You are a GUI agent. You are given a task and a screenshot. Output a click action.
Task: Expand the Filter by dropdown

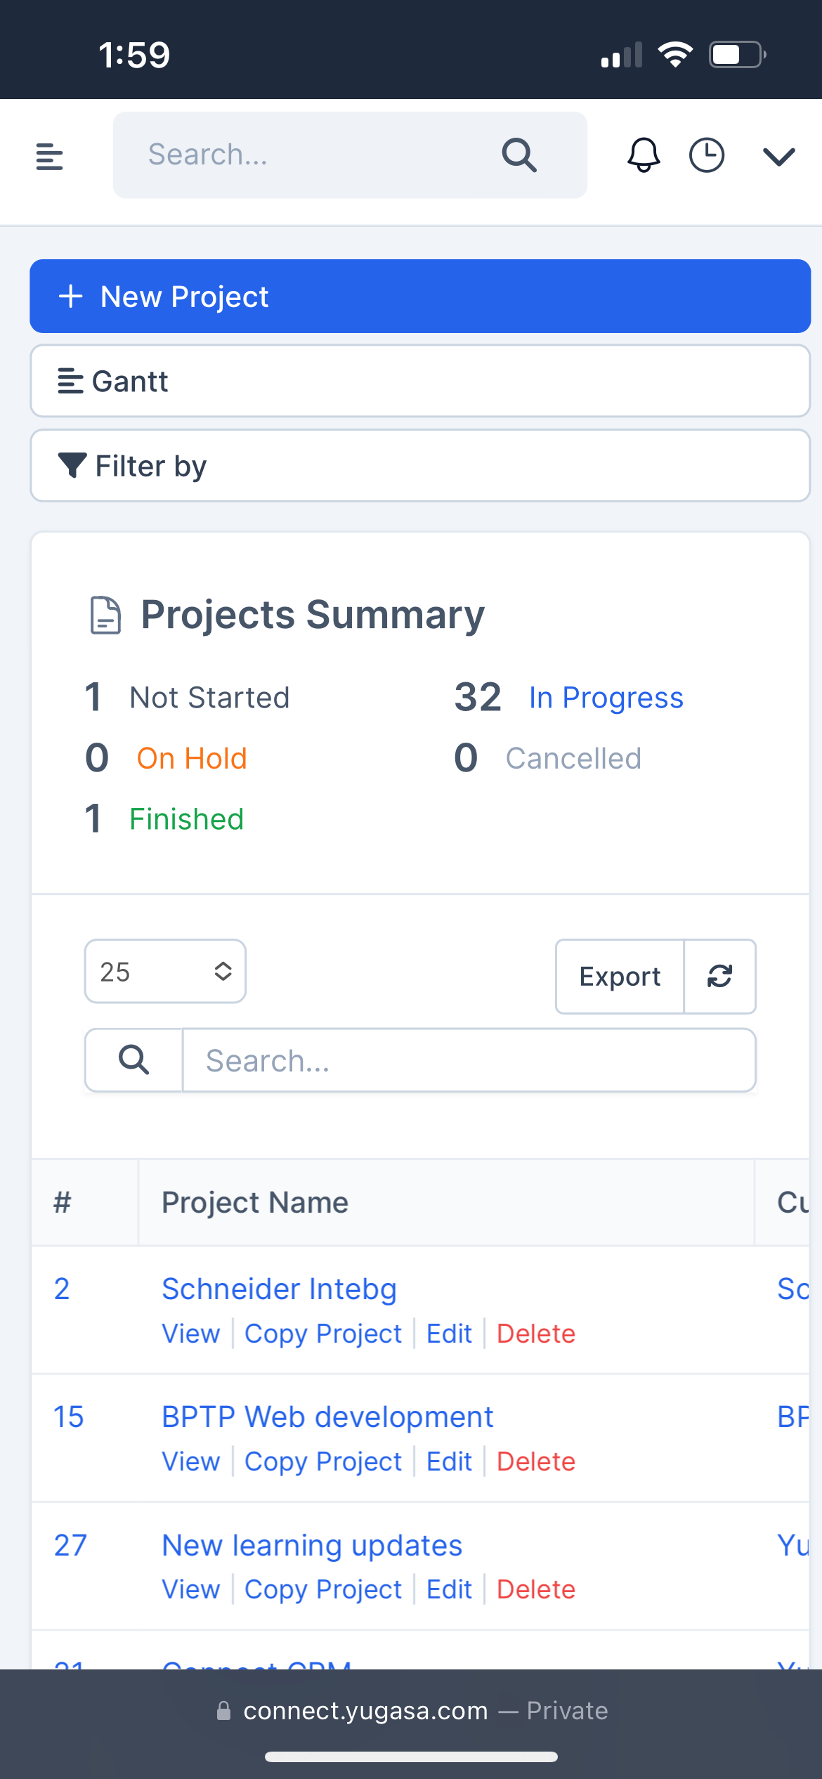coord(420,466)
